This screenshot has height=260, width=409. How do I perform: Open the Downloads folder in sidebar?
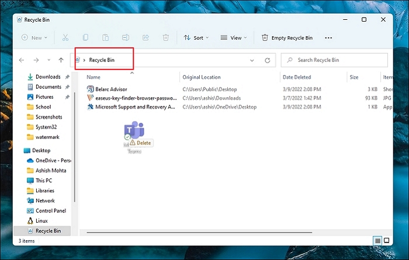click(47, 77)
